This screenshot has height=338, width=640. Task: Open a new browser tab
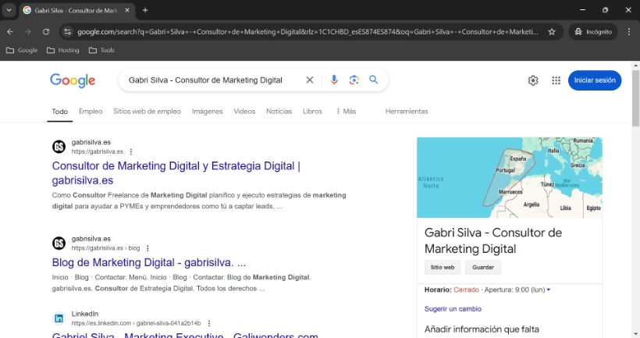pyautogui.click(x=145, y=10)
